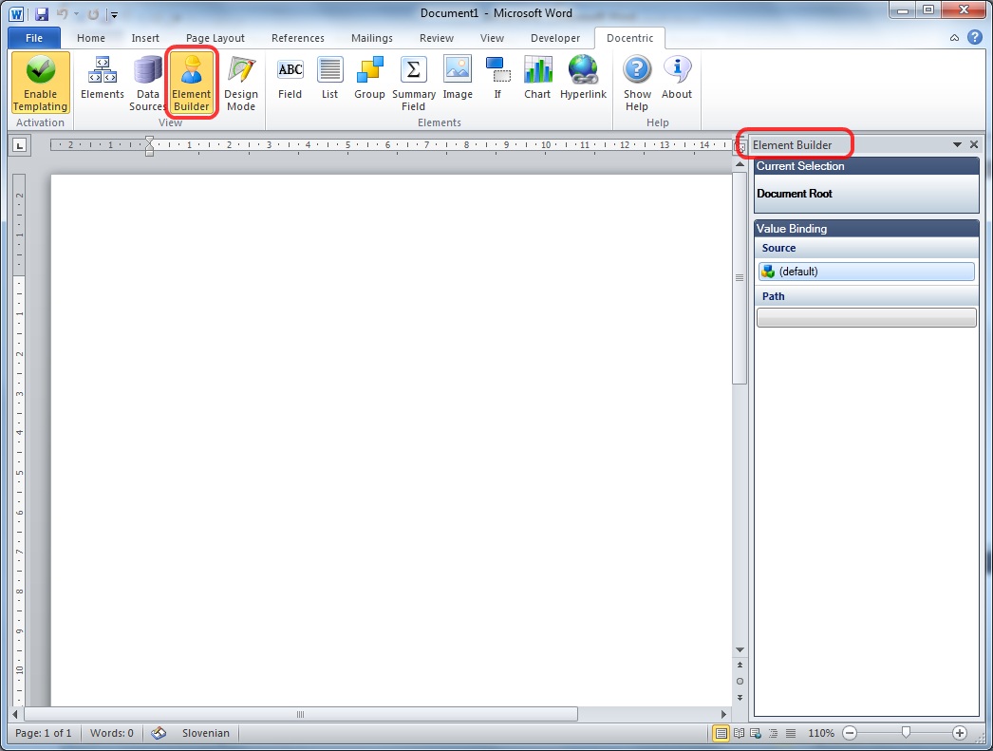Viewport: 993px width, 751px height.
Task: Go to previous page browse arrow
Action: click(740, 666)
